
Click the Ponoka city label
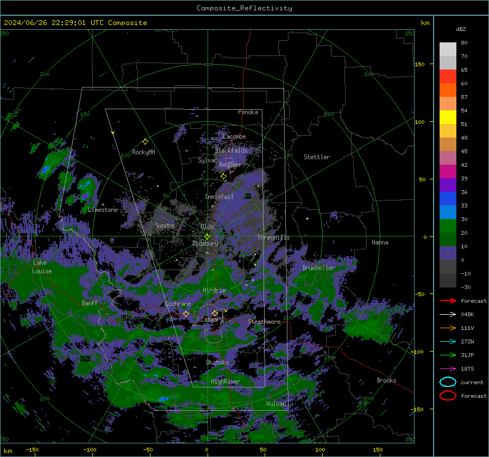pos(248,112)
